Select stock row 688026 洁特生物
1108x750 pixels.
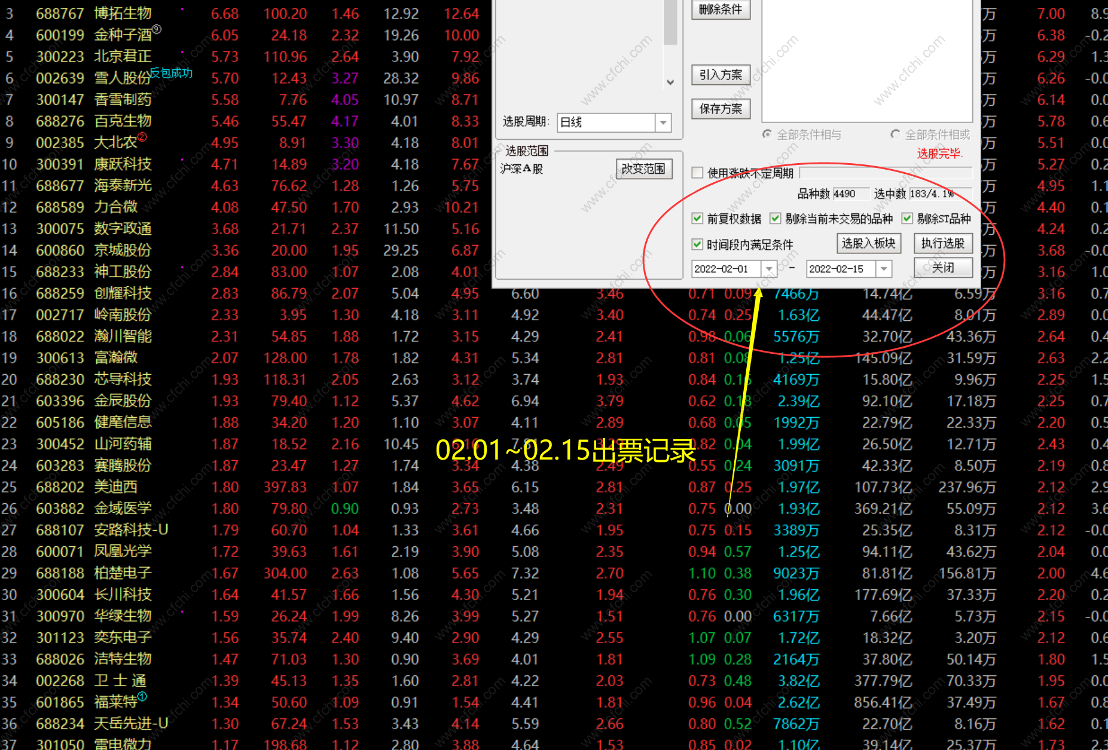[x=93, y=659]
